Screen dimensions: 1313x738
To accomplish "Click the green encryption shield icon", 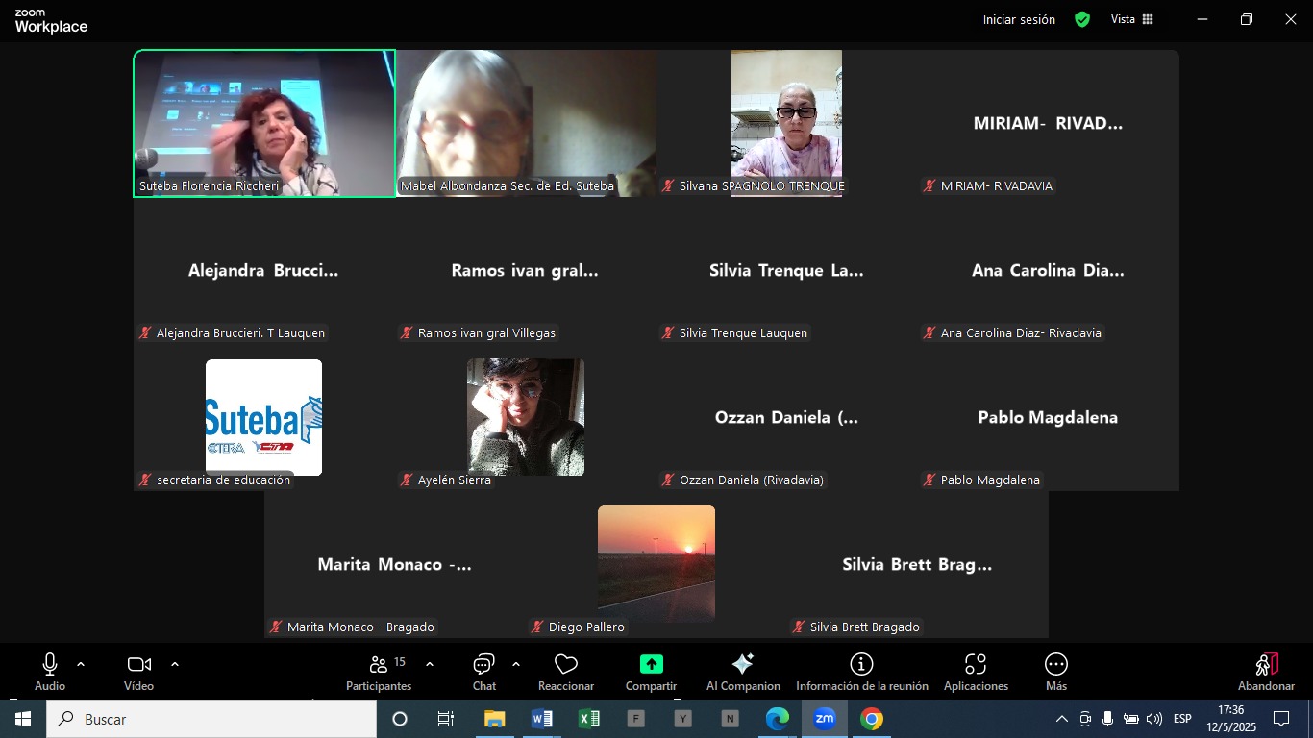I will click(1082, 19).
